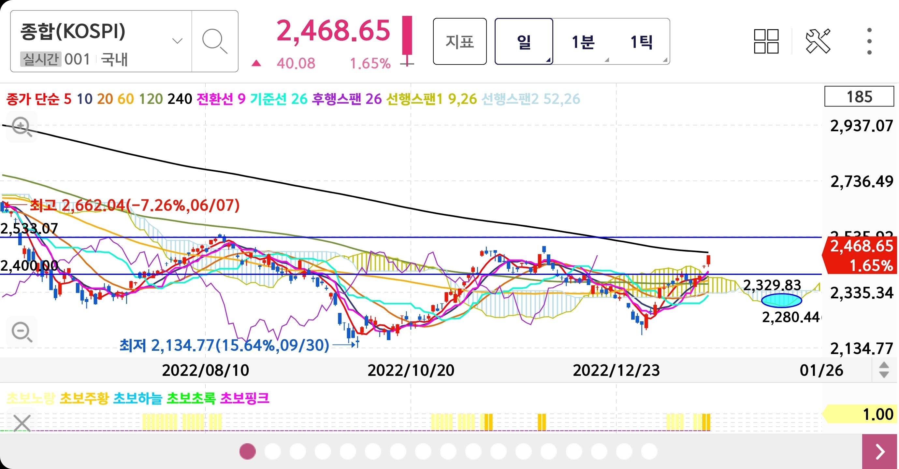Select the 일 daily chart tab

coord(524,42)
